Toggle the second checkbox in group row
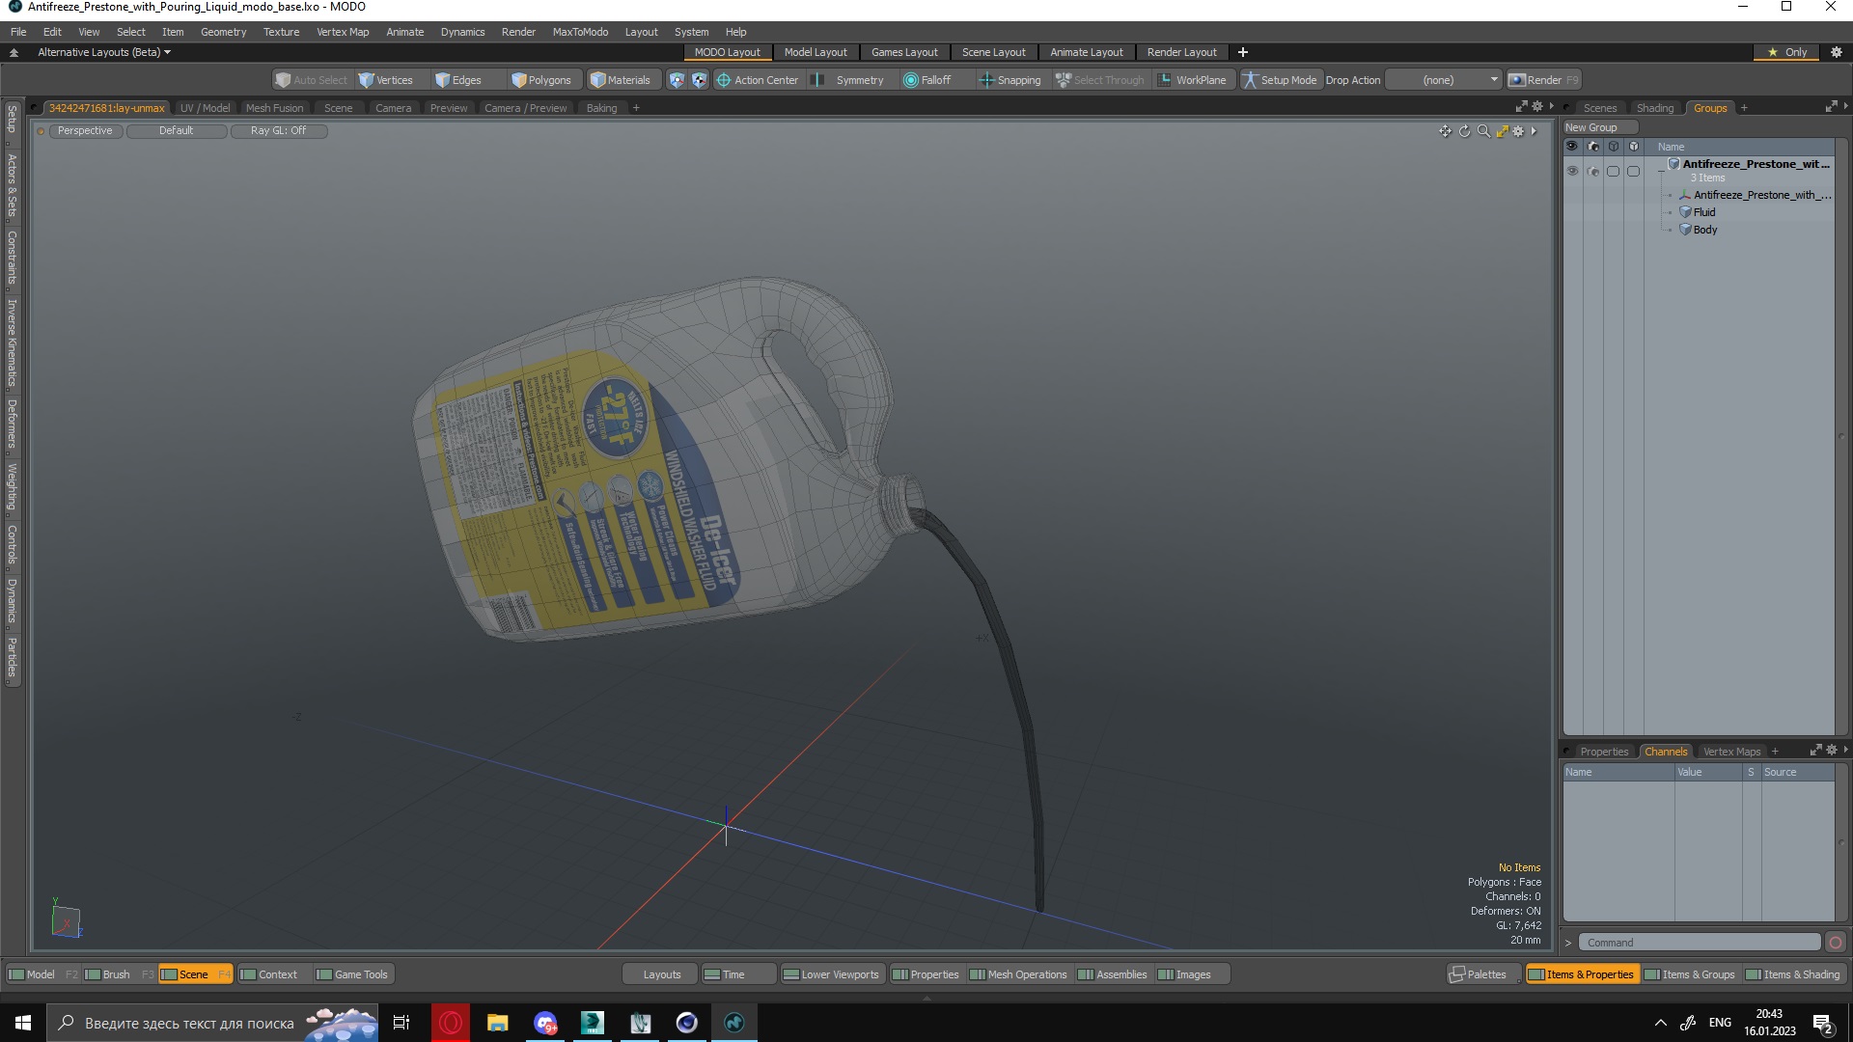 click(1633, 171)
